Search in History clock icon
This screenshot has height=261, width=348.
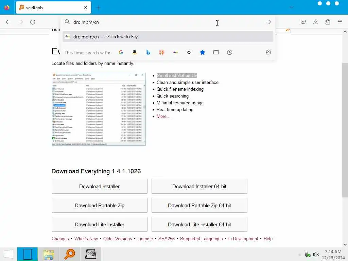tap(229, 52)
